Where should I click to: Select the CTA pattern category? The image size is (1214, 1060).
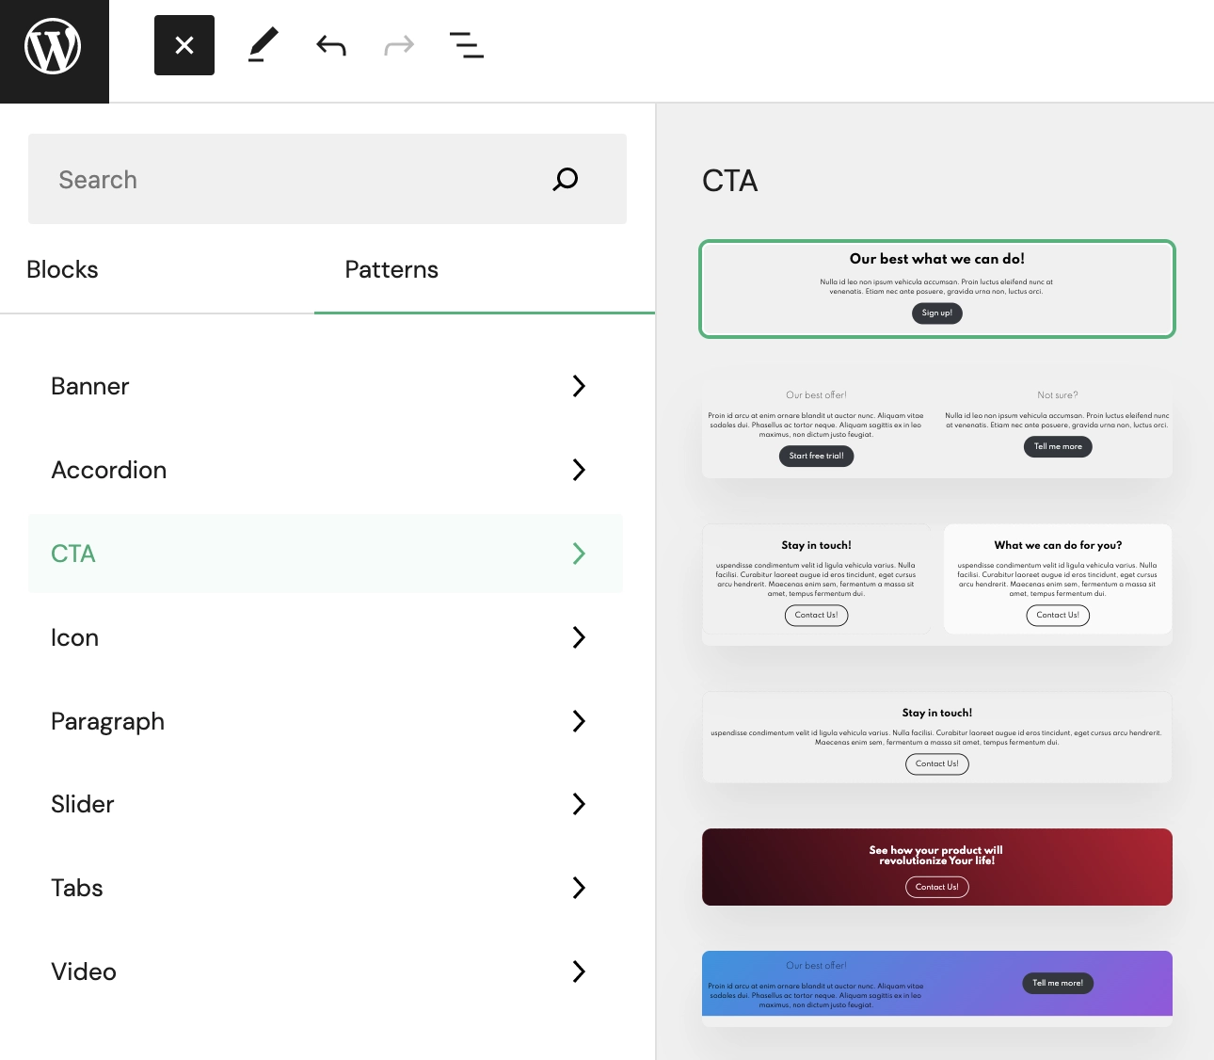326,554
